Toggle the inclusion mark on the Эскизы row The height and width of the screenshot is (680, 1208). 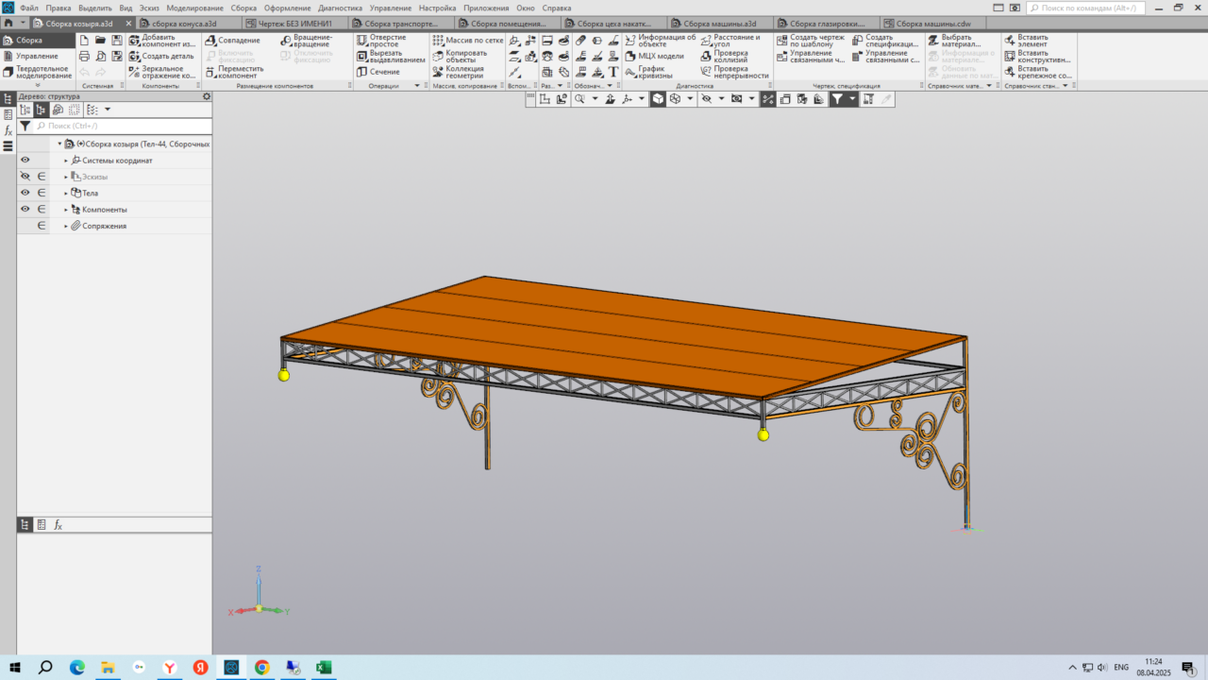(x=42, y=177)
